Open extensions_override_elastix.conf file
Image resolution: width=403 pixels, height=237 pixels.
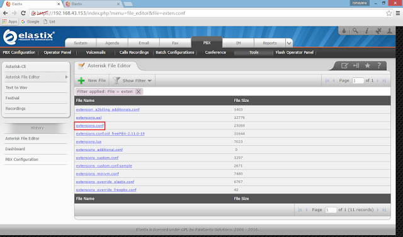pyautogui.click(x=105, y=182)
